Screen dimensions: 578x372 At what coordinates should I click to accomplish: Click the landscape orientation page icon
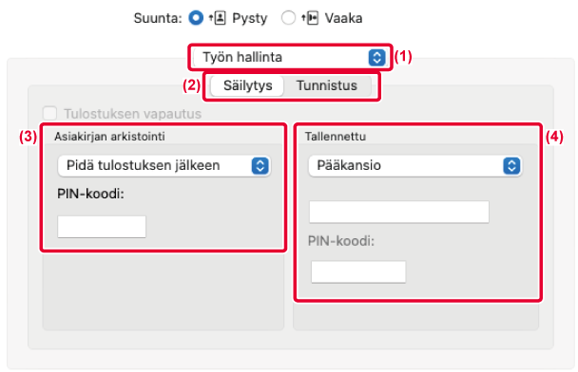310,18
